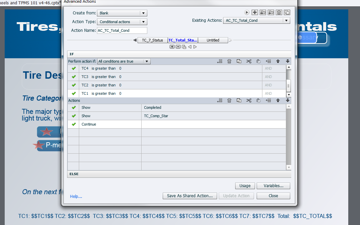360x225 pixels.
Task: Select the Untitled decision tab
Action: (x=213, y=40)
